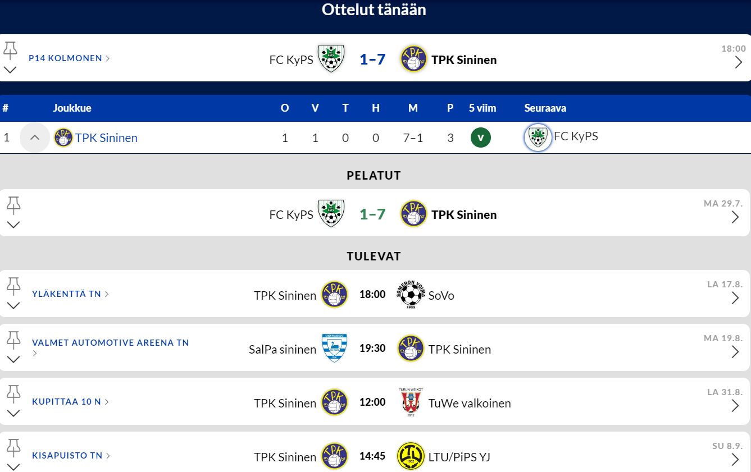Screen dimensions: 751x472
Task: Pin the SalPa sininen match row
Action: [x=13, y=340]
